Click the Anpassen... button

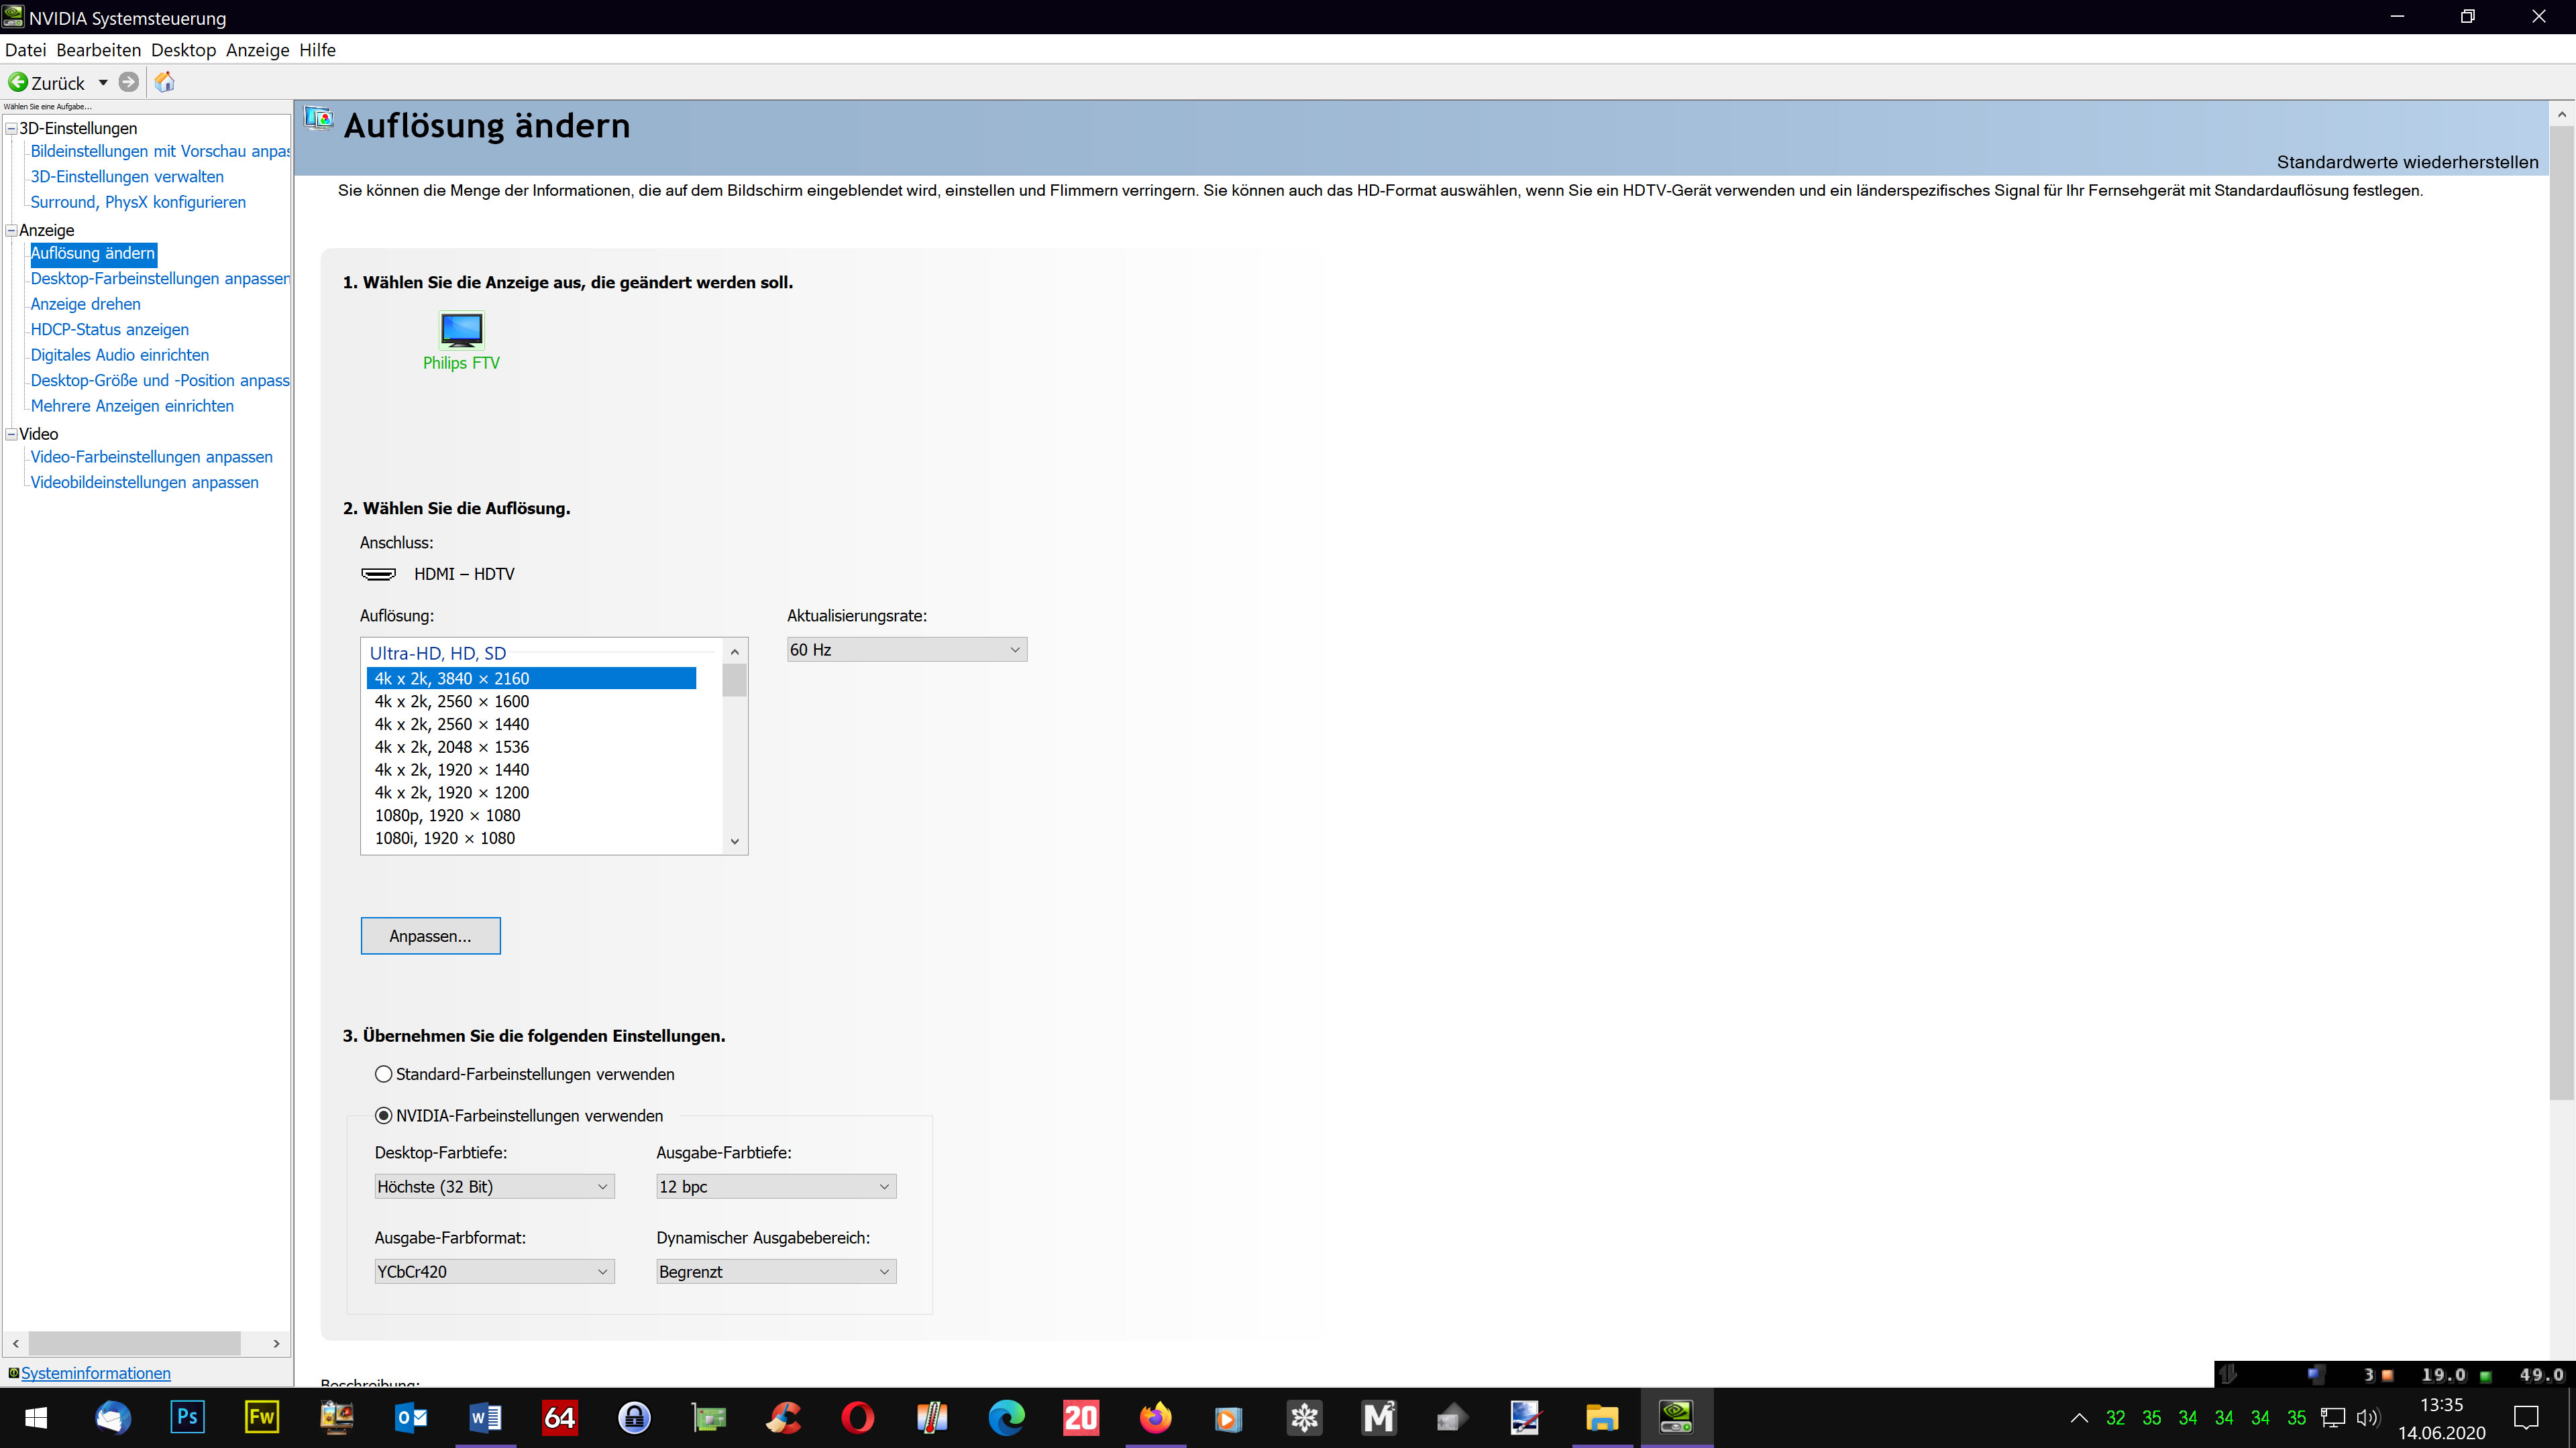point(430,937)
